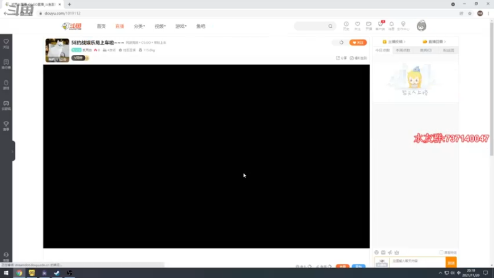Viewport: 494px width, 278px height.
Task: Switch to 本周贡献 ranking tab
Action: click(x=403, y=51)
